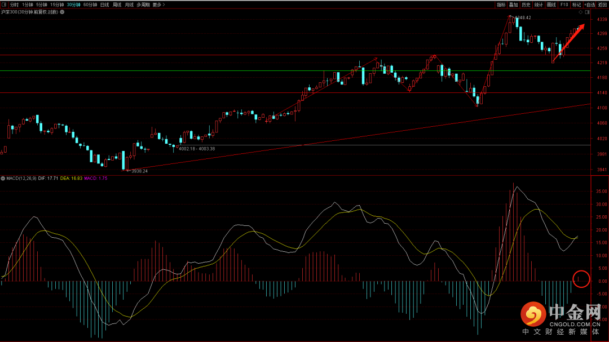Add to watchlist with +自选

point(590,5)
